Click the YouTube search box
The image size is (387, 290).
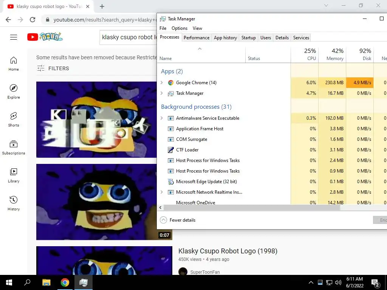tap(128, 37)
